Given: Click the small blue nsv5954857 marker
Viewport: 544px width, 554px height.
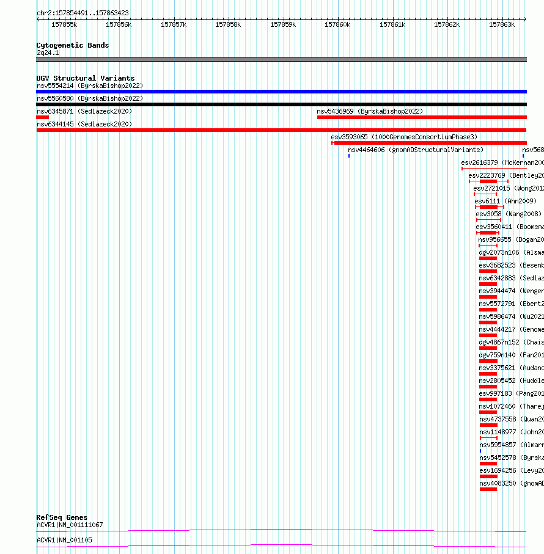Looking at the screenshot, I should pos(480,451).
